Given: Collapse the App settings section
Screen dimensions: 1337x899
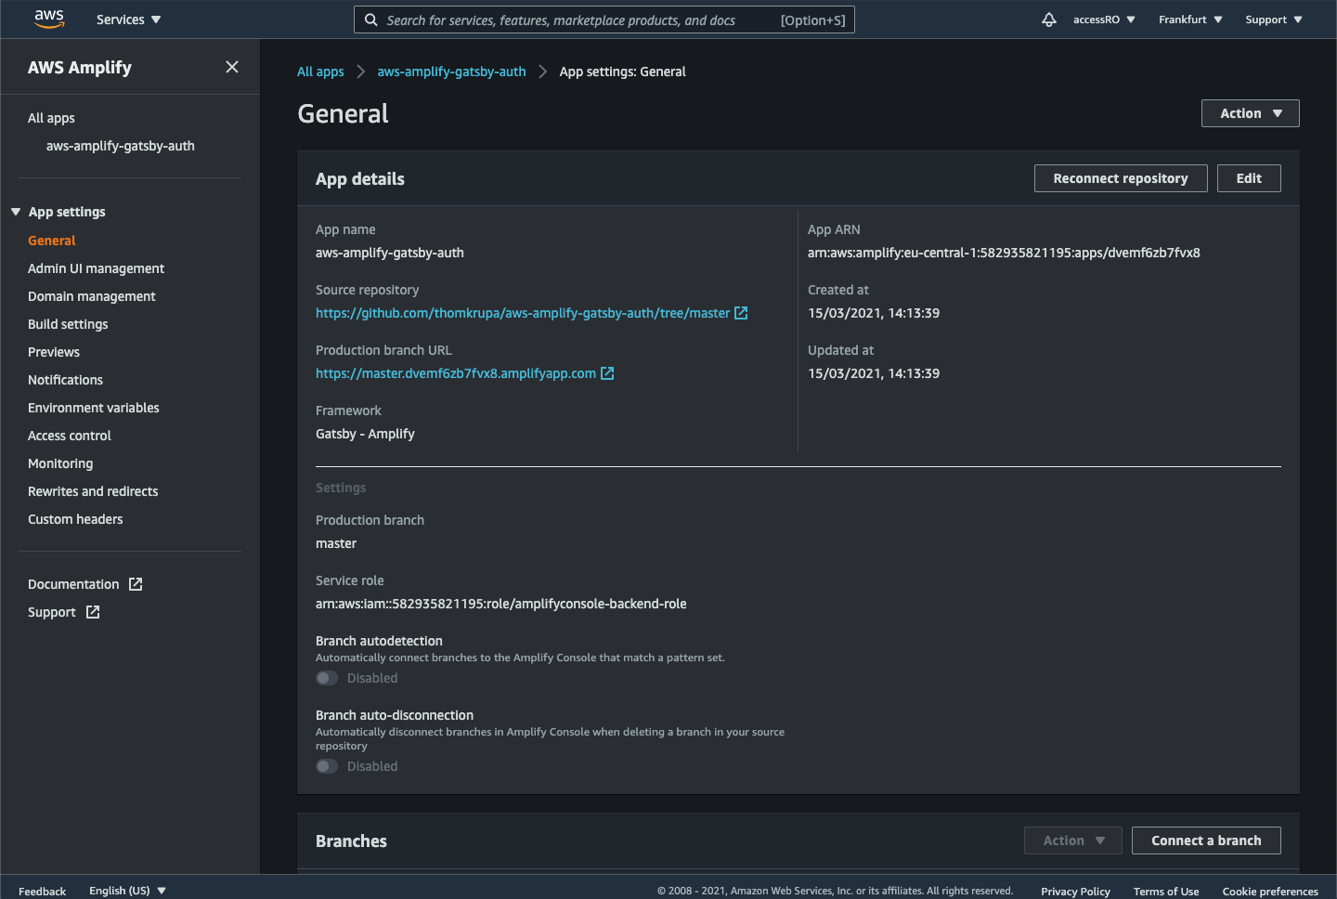Looking at the screenshot, I should pos(16,212).
